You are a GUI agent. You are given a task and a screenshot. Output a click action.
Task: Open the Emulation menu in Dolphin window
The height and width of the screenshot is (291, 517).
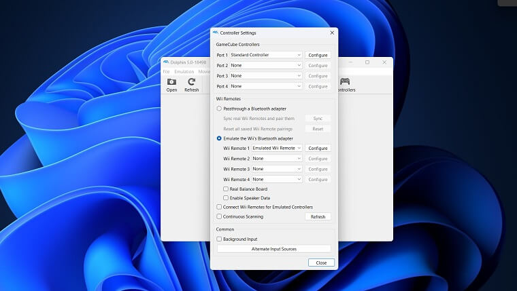click(184, 72)
